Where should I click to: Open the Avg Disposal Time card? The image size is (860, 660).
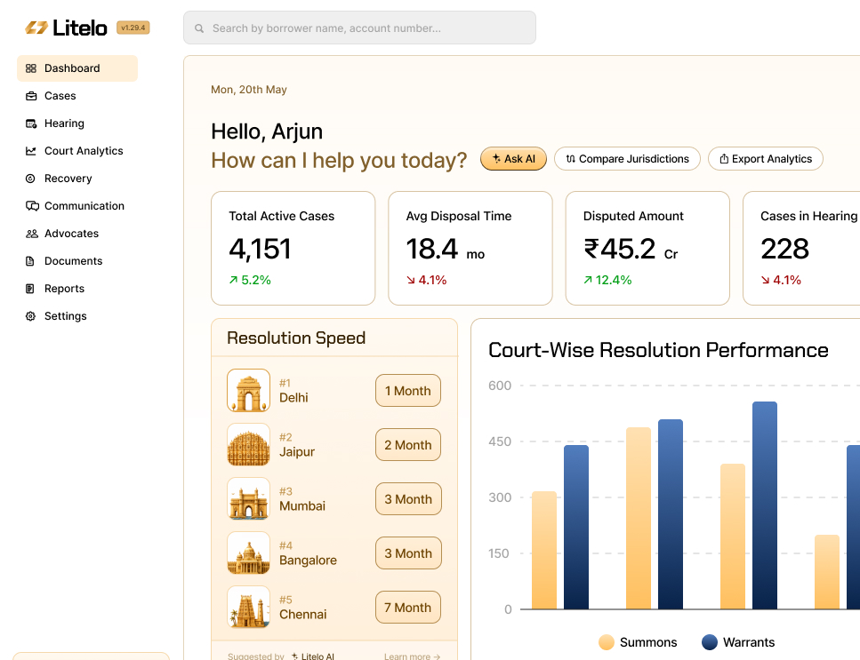tap(470, 248)
